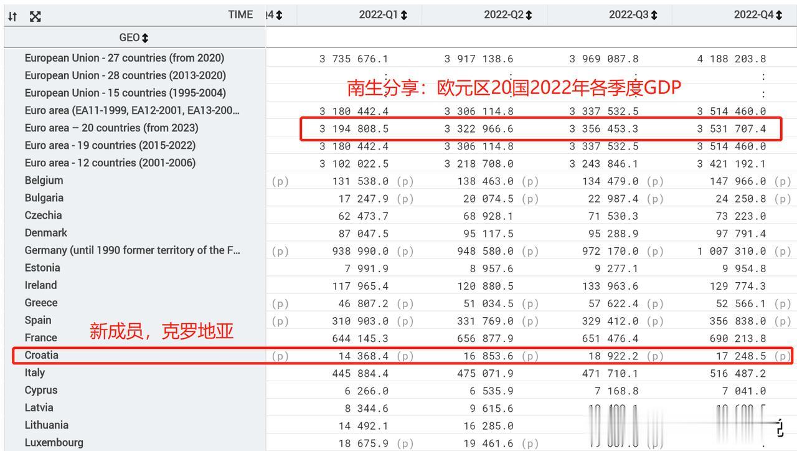Sort by the GEO column arrows

pos(145,38)
